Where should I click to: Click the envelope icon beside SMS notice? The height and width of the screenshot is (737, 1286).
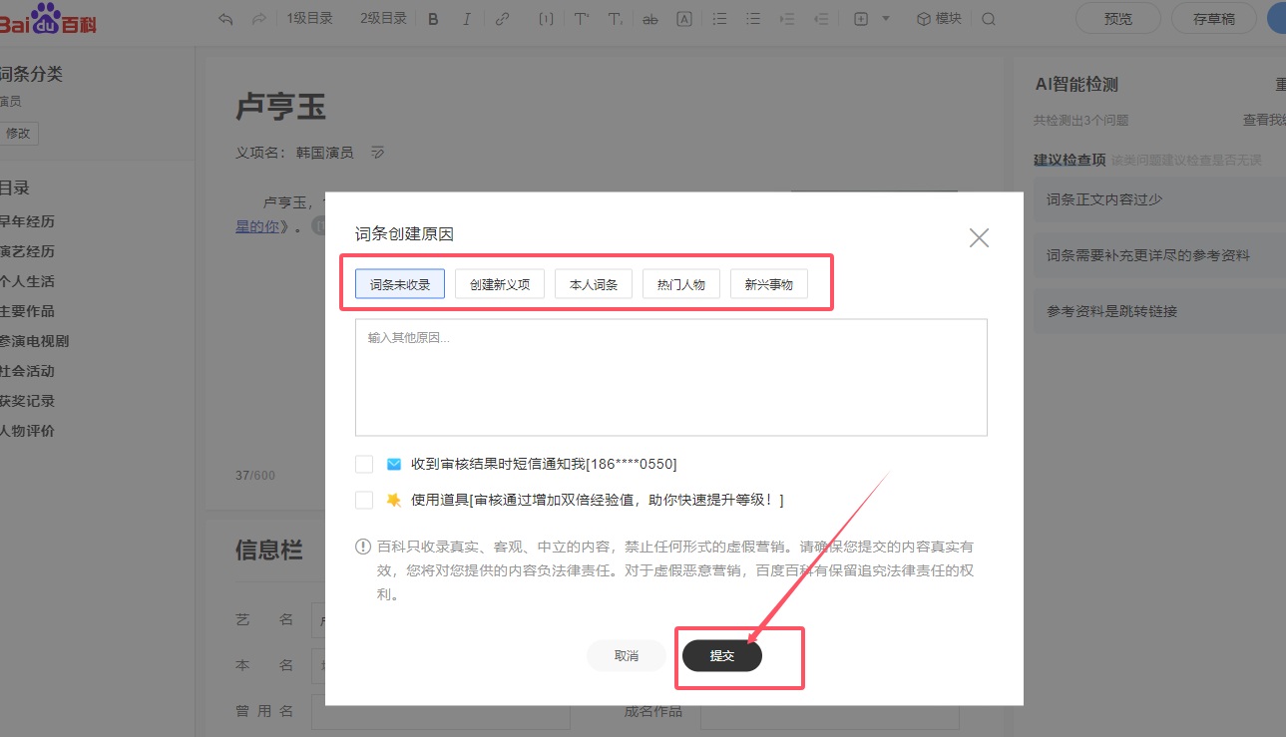393,464
